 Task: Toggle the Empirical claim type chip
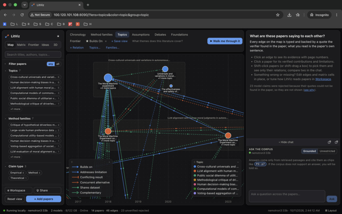tap(17, 173)
